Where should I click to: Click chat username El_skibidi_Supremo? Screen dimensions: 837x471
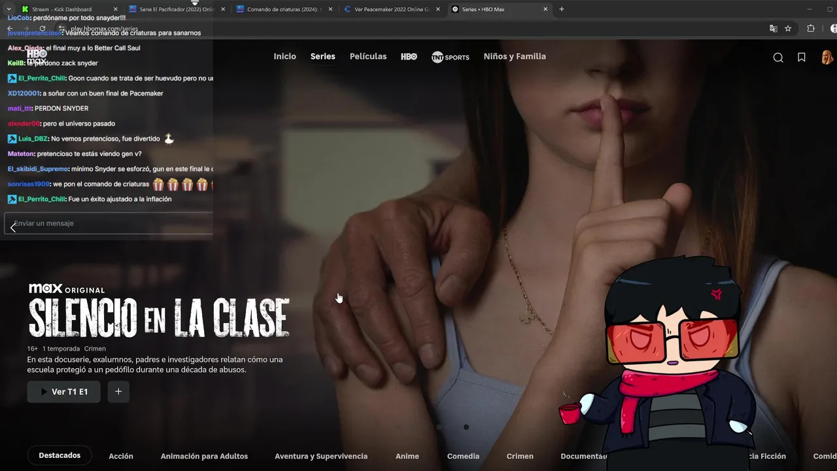(x=38, y=169)
